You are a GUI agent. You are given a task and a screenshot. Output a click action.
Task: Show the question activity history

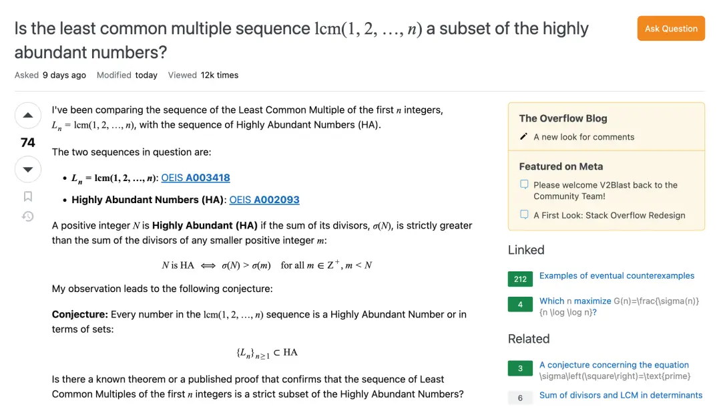pos(28,217)
